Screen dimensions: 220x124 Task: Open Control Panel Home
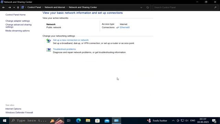pyautogui.click(x=15, y=14)
